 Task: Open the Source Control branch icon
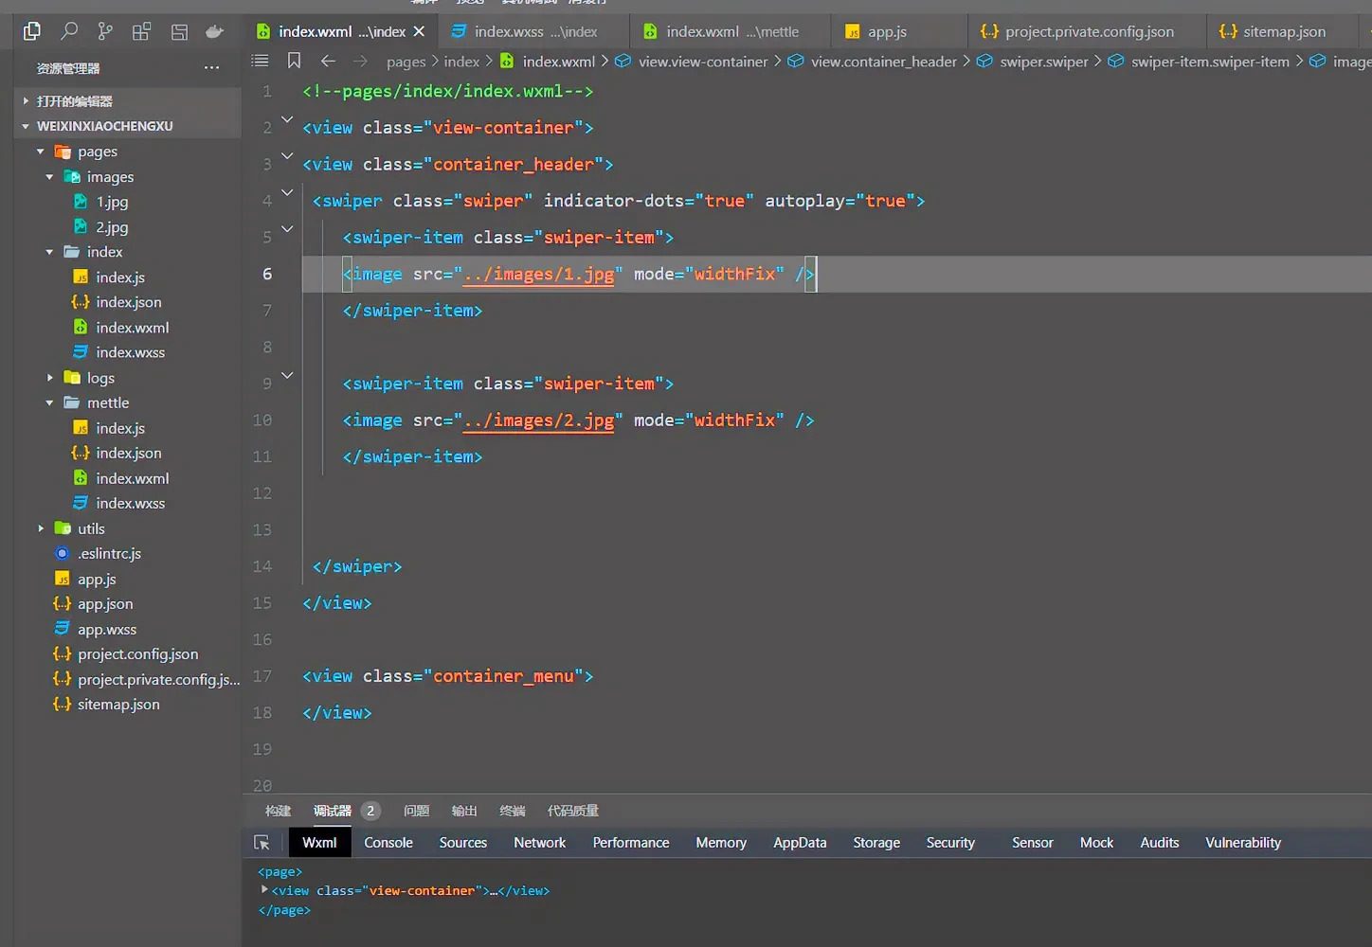tap(105, 31)
